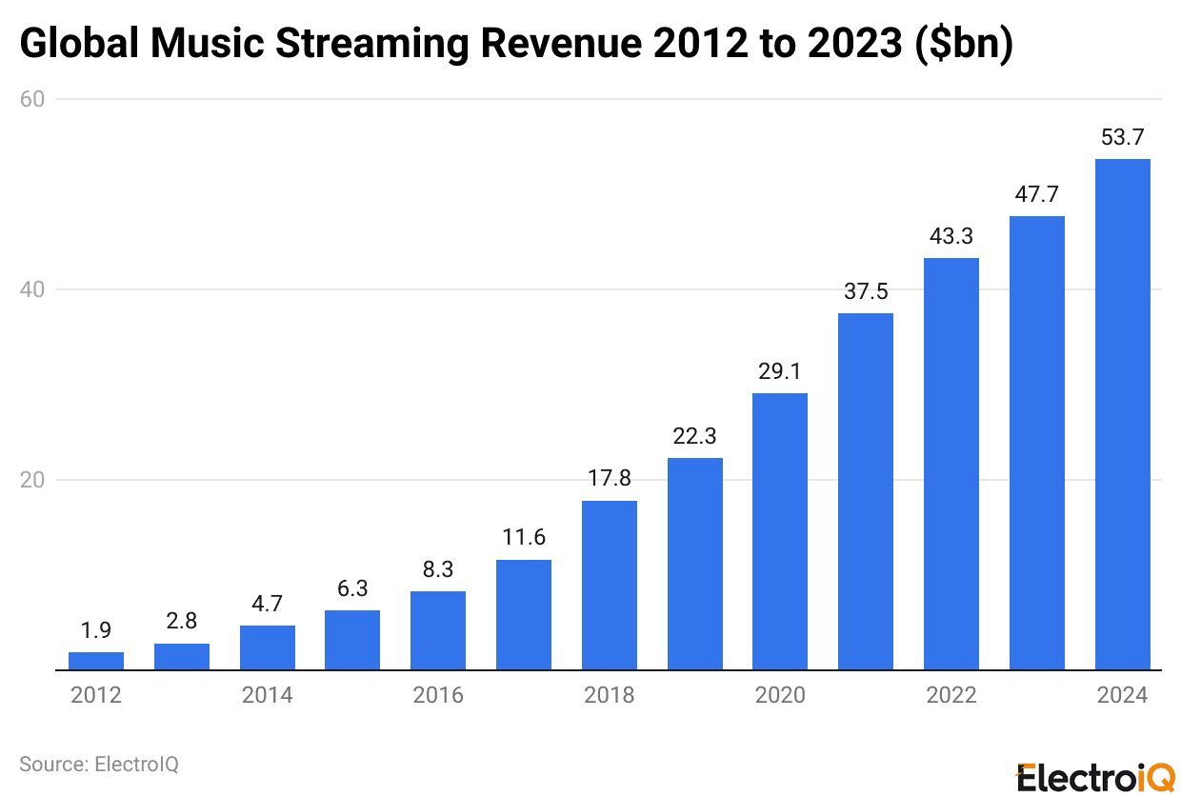The width and height of the screenshot is (1181, 796).
Task: Click the 2024 axis label
Action: pyautogui.click(x=1122, y=695)
